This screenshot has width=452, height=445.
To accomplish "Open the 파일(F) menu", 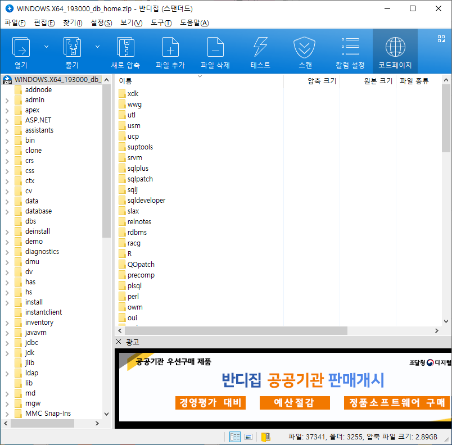I will (x=15, y=22).
